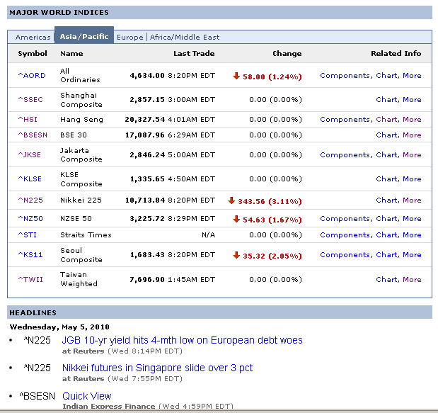Image resolution: width=438 pixels, height=413 pixels.
Task: Open Chart for Taiwan Weighted
Action: [386, 279]
